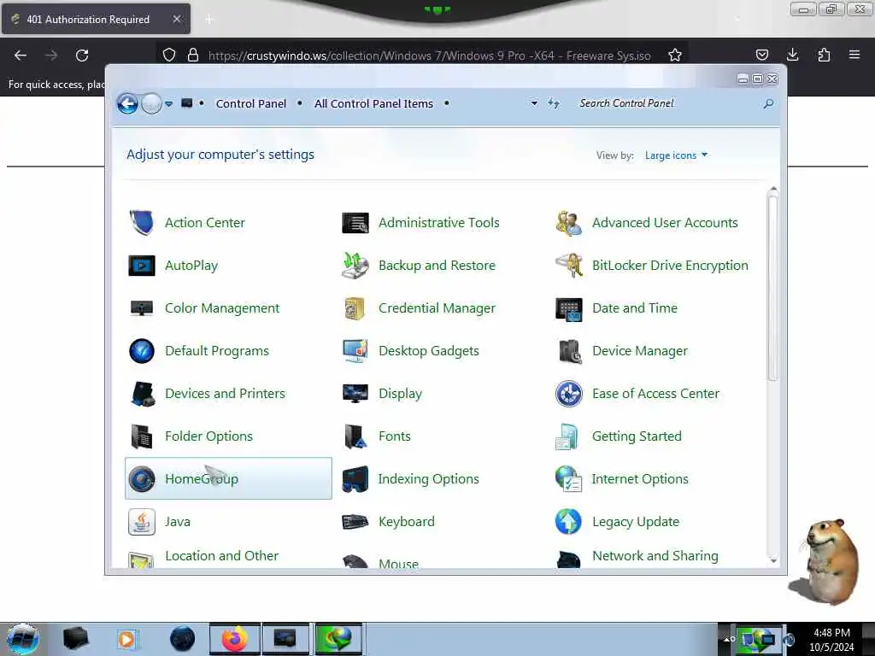Open the Location and Other link
The height and width of the screenshot is (656, 875).
pyautogui.click(x=221, y=555)
